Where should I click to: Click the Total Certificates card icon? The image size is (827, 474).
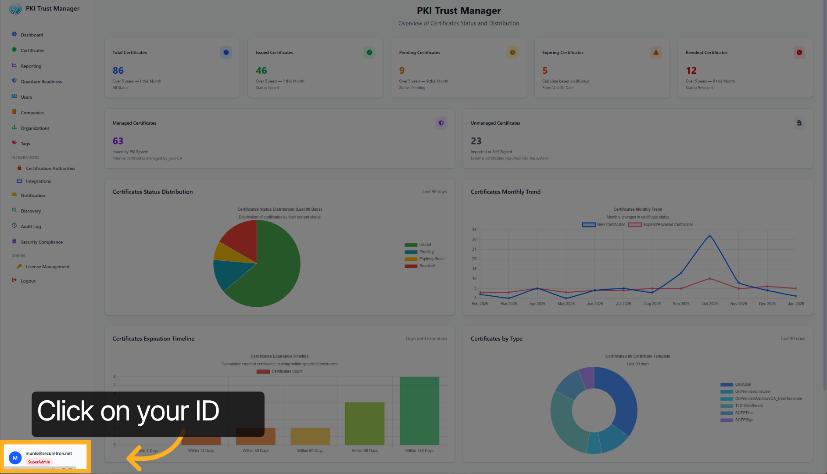pos(226,53)
